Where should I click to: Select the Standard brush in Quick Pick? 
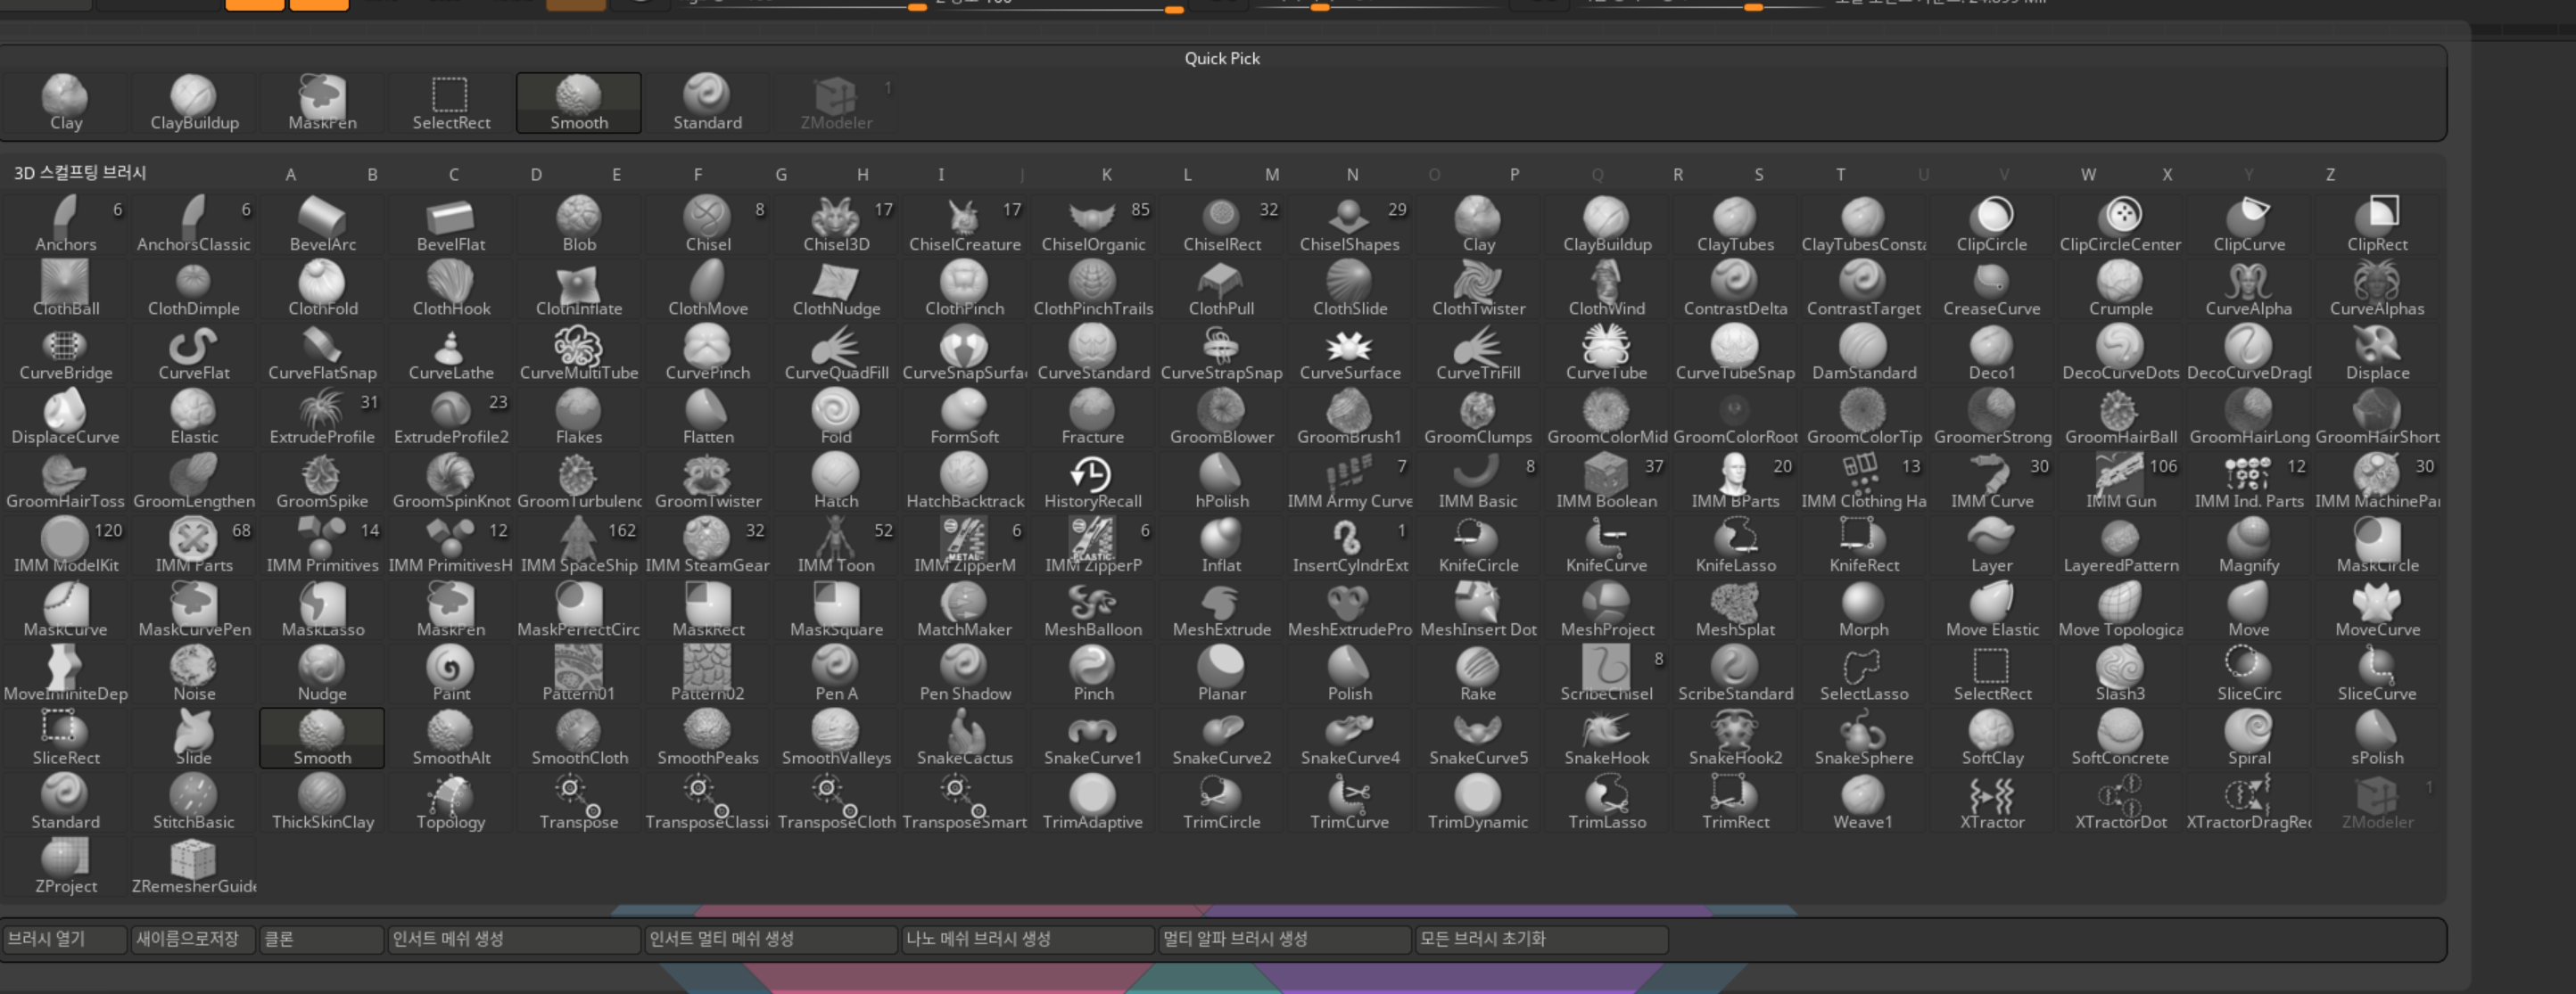(x=707, y=103)
